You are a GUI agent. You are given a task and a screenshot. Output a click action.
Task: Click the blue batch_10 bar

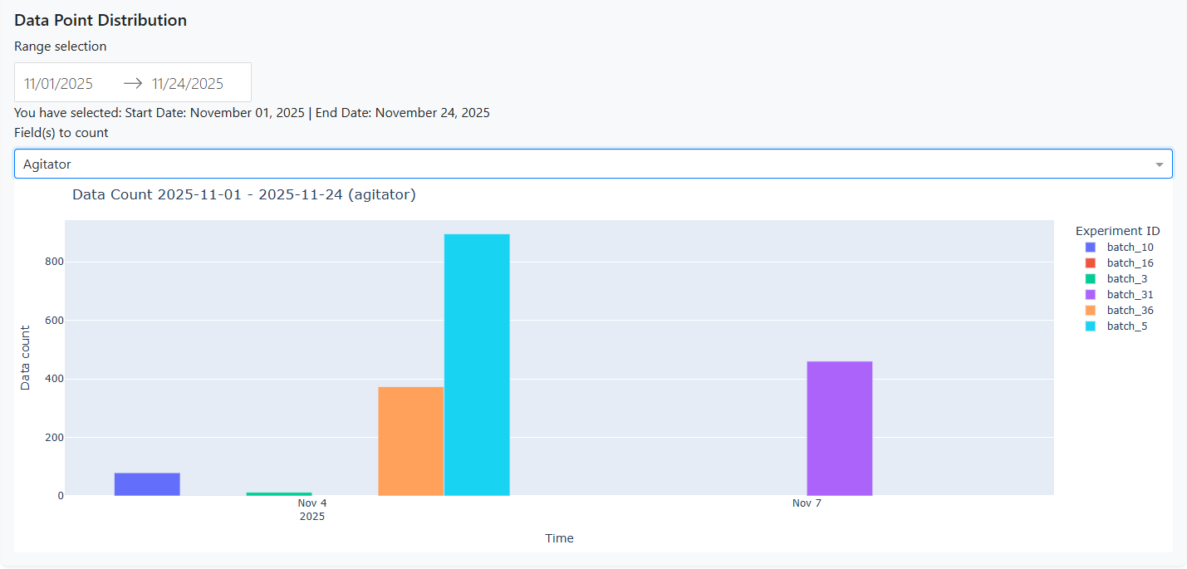[x=147, y=484]
